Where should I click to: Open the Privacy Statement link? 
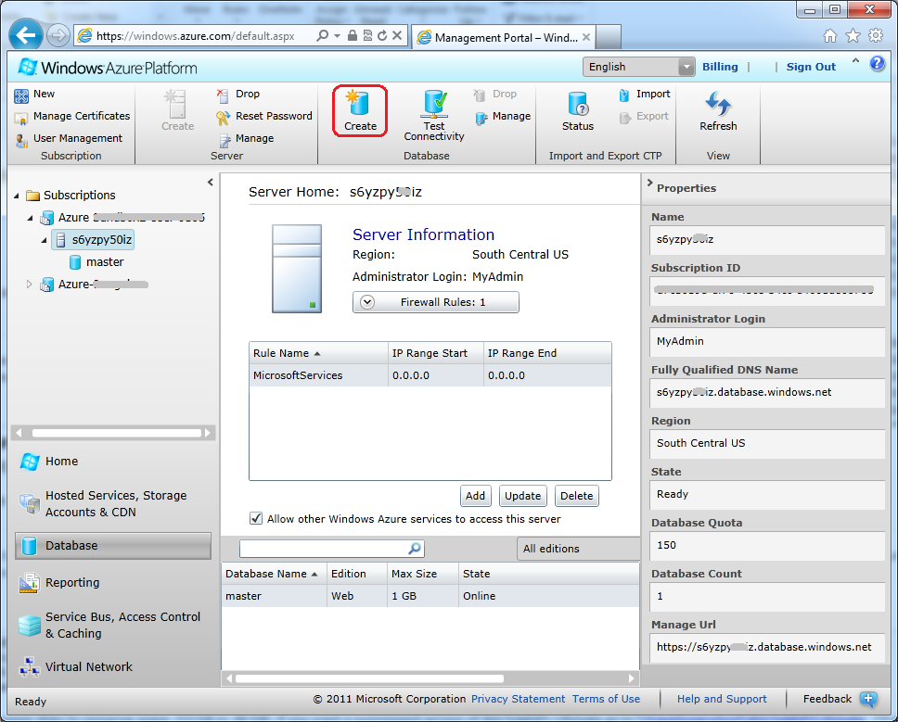coord(518,699)
